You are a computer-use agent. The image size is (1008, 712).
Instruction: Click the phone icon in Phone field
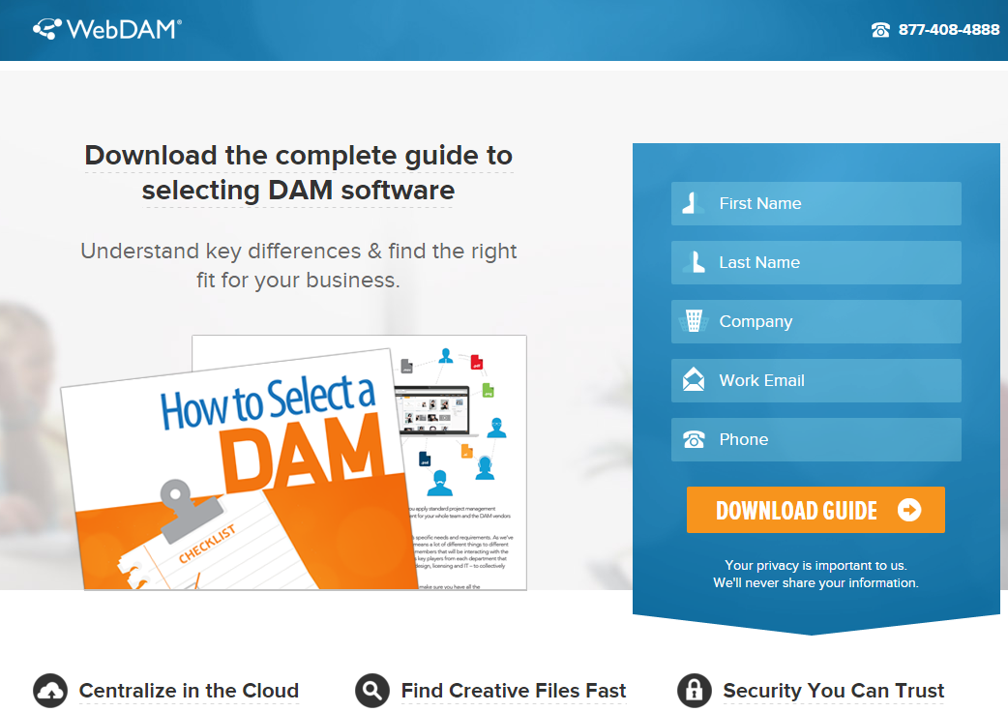pyautogui.click(x=694, y=439)
